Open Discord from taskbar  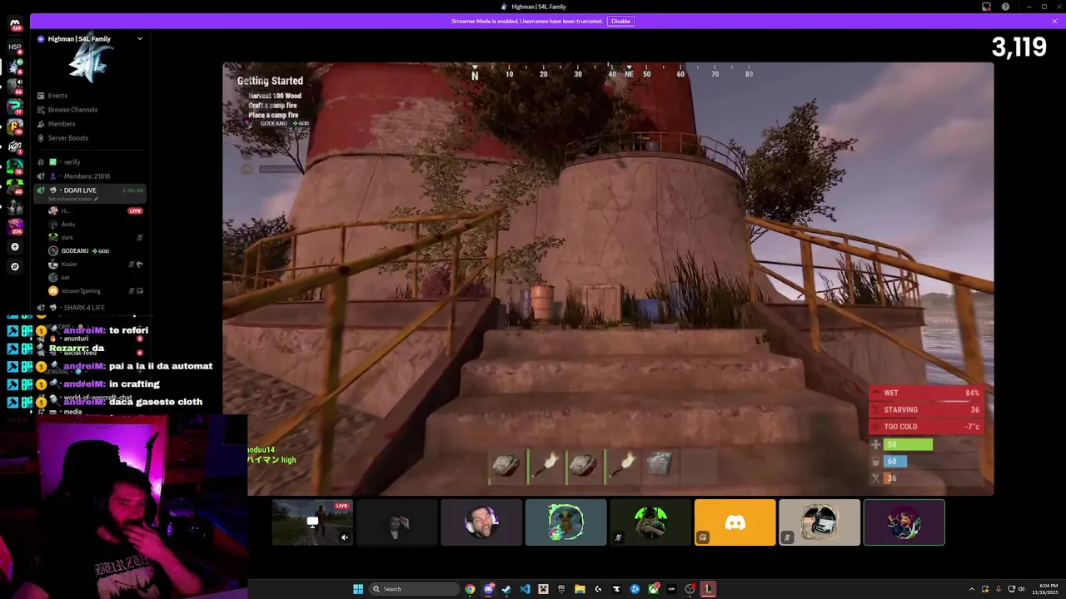pos(488,589)
